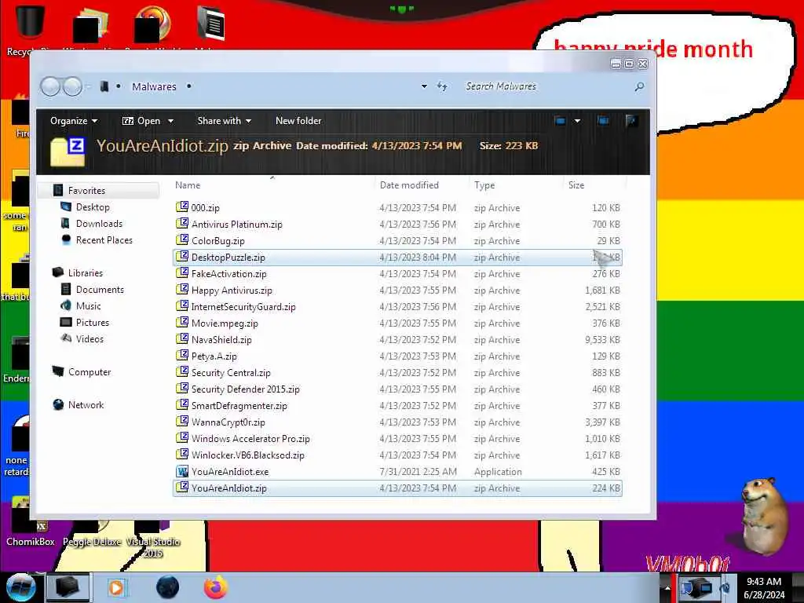Image resolution: width=804 pixels, height=603 pixels.
Task: Click the refresh address bar icon
Action: coord(442,86)
